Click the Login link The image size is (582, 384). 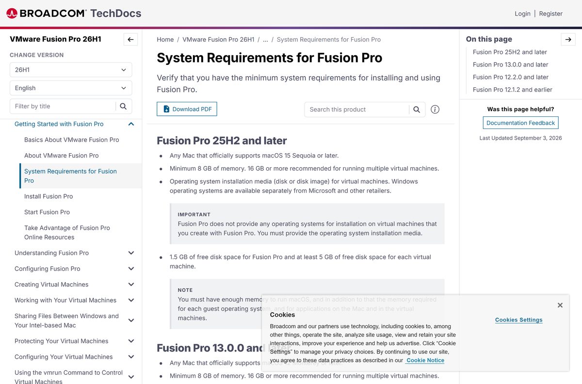[522, 14]
